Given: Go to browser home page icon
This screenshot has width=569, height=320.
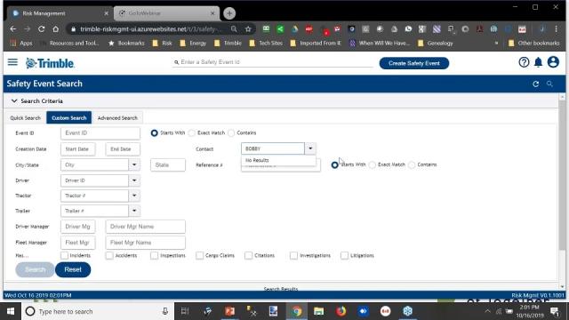Looking at the screenshot, I should coord(55,29).
